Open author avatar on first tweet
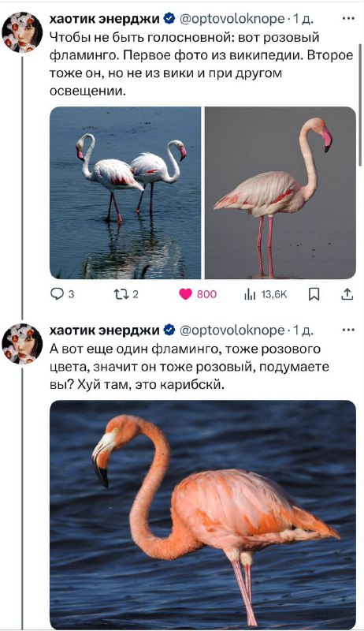 22,32
